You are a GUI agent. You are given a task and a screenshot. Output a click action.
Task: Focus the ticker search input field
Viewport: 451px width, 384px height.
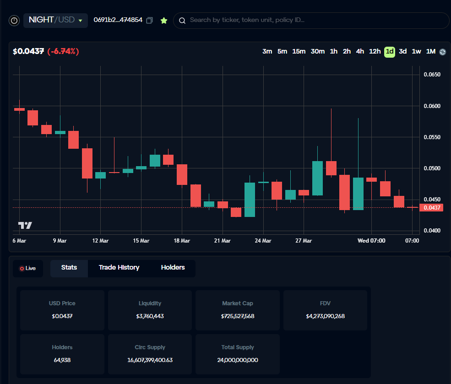(x=311, y=20)
